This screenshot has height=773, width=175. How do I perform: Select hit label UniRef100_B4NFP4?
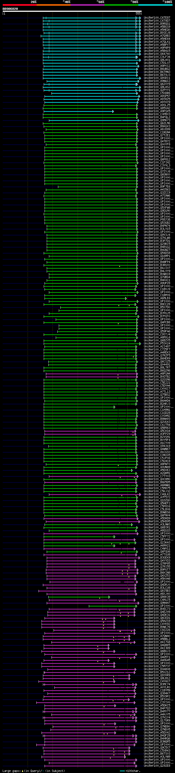pyautogui.click(x=157, y=262)
